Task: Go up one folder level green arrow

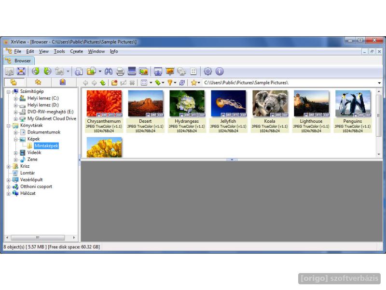Action: tap(103, 83)
